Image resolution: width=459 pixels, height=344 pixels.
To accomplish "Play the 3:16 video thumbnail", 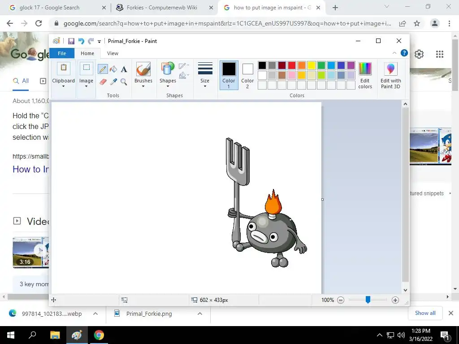I will point(30,252).
